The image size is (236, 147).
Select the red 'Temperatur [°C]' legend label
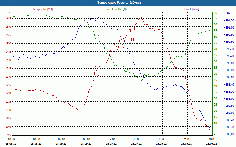click(x=42, y=9)
